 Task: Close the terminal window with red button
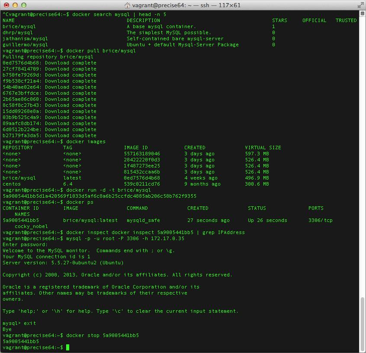[6, 5]
